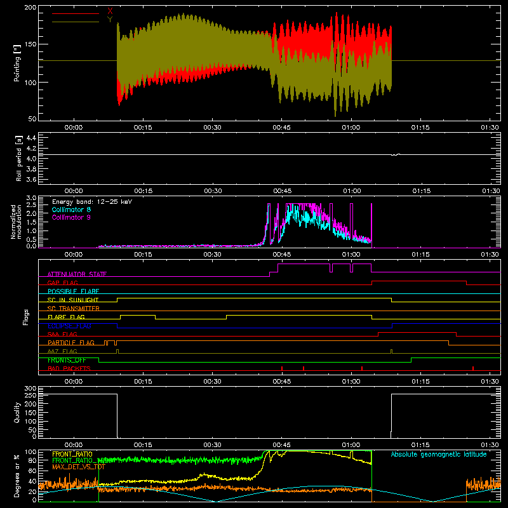Image resolution: width=508 pixels, height=508 pixels.
Task: Click the 00:45 time label under the Pointing plot
Action: pos(281,128)
